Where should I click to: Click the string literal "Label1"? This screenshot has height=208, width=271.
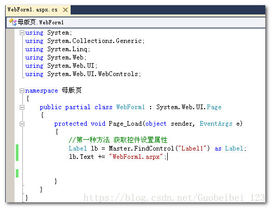point(192,148)
